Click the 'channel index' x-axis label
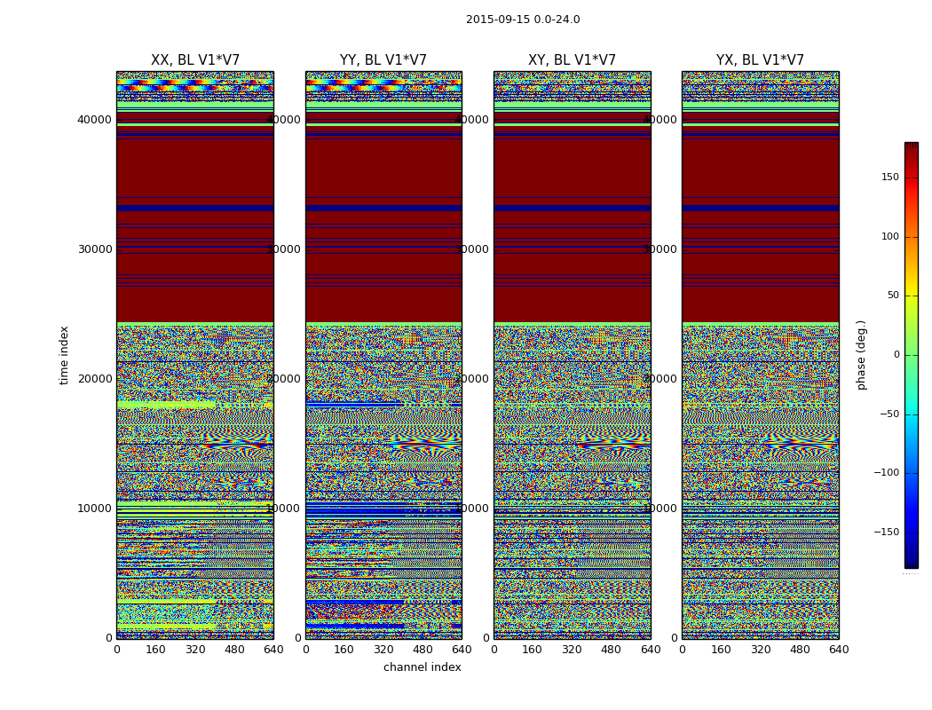 [423, 667]
